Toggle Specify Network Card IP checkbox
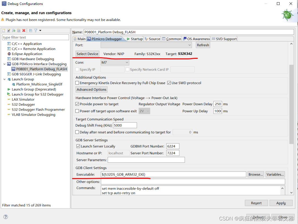This screenshot has height=224, width=298. [128, 69]
